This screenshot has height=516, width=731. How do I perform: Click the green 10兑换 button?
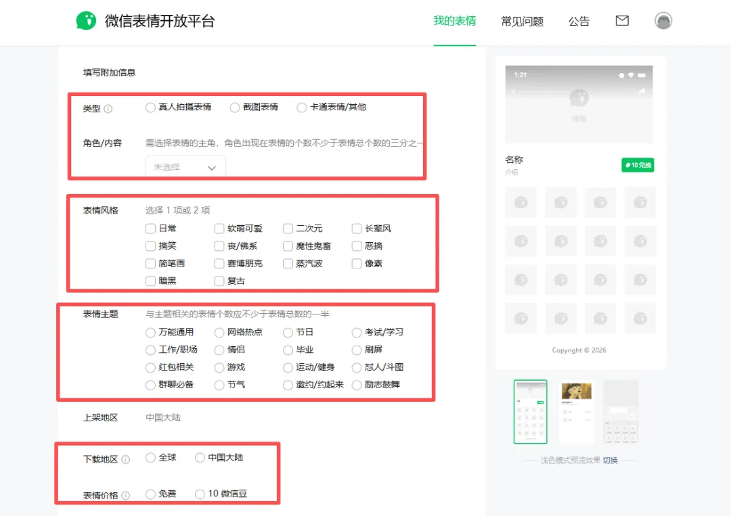point(638,165)
